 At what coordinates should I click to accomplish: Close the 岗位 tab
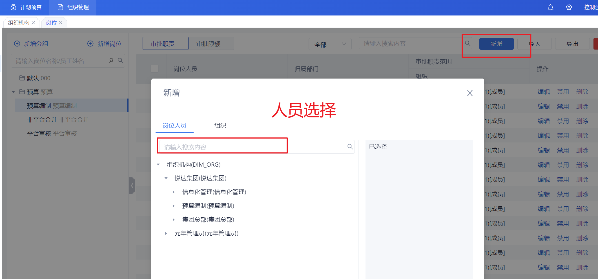tap(61, 23)
